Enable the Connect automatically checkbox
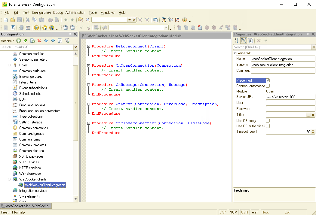 point(268,86)
